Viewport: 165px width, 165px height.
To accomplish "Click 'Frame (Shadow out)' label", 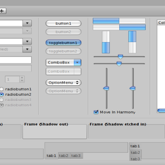I will (46, 124).
